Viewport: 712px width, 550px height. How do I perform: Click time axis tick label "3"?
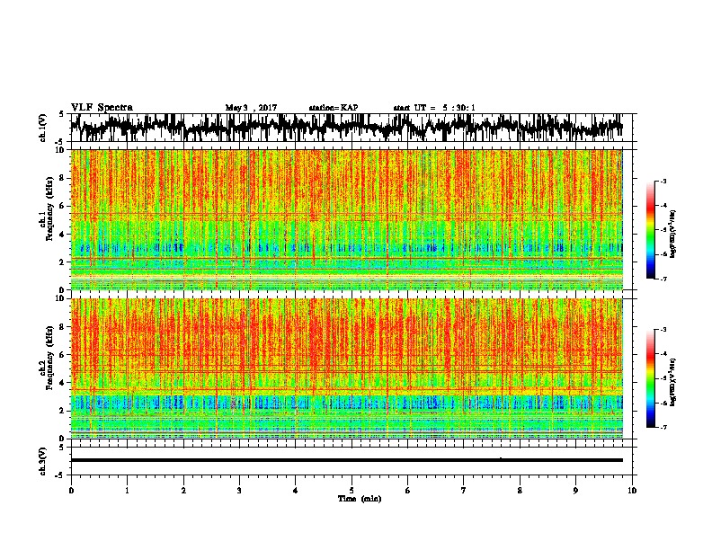239,490
